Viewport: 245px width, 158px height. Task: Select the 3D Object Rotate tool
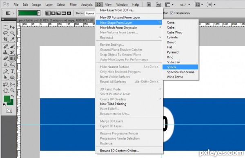[6, 85]
